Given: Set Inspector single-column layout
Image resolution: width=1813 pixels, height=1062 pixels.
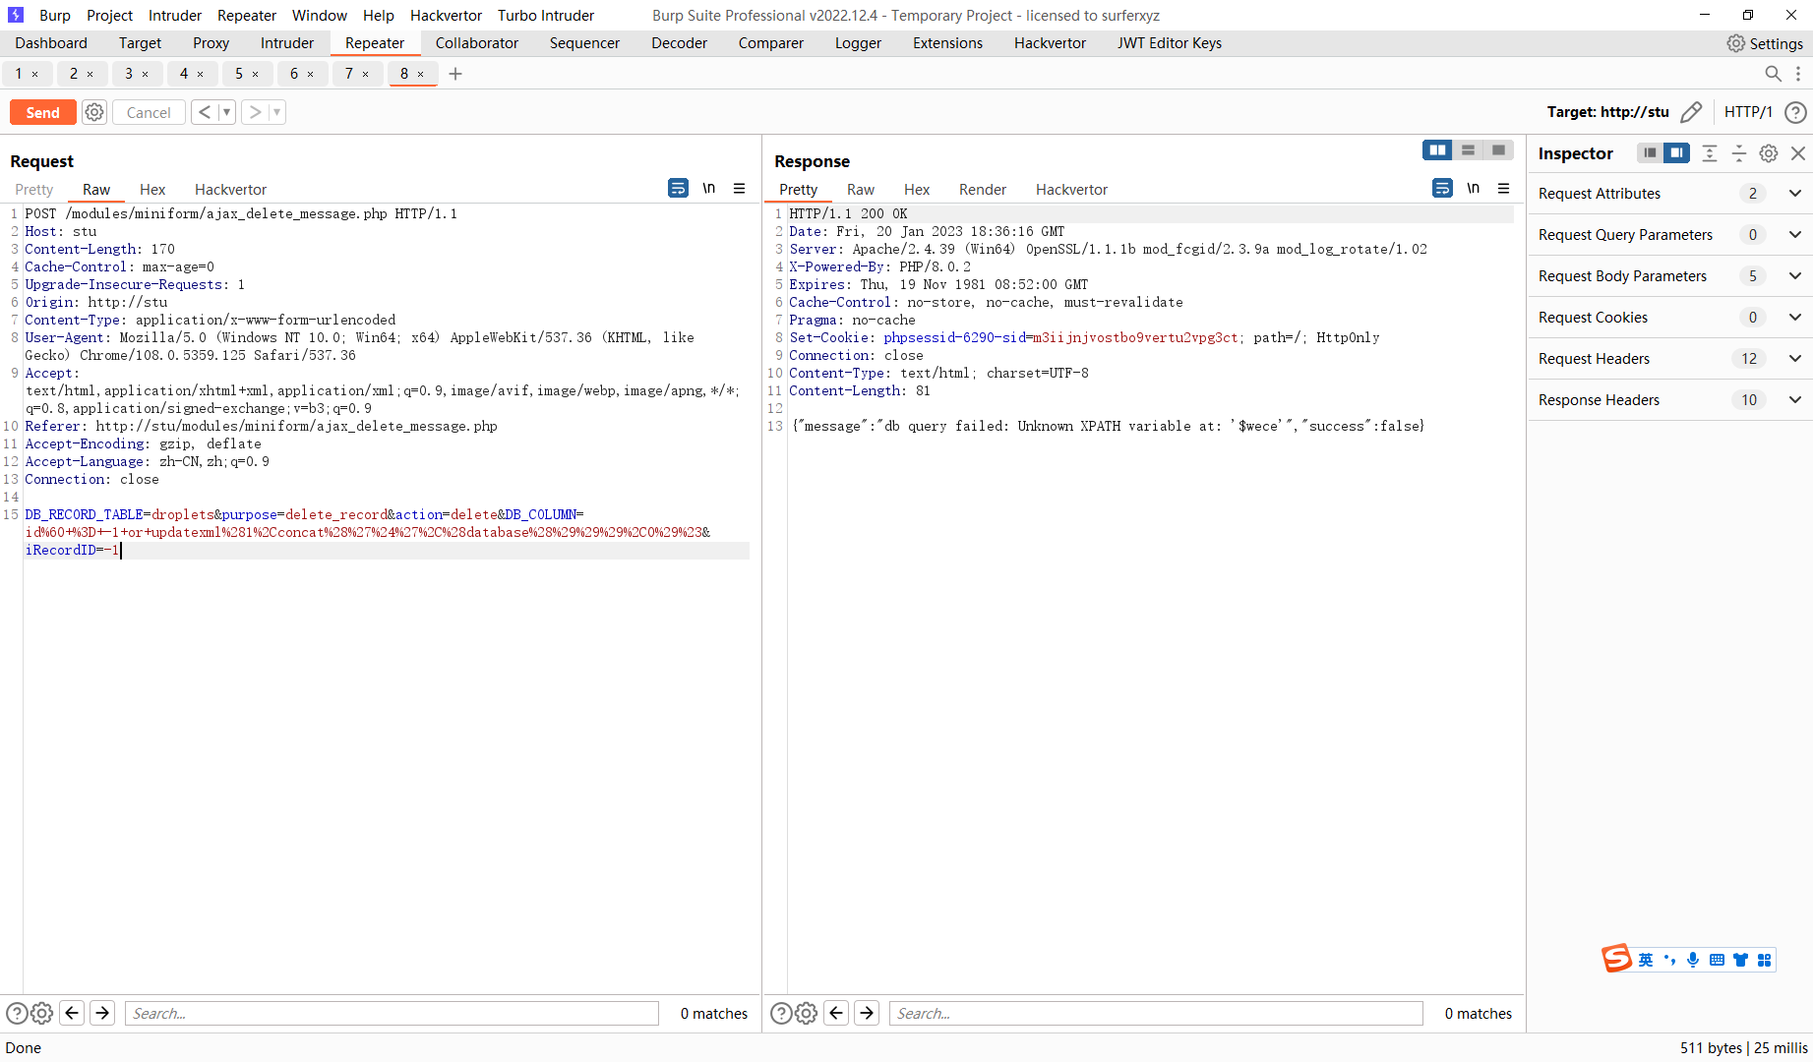Looking at the screenshot, I should click(x=1650, y=153).
